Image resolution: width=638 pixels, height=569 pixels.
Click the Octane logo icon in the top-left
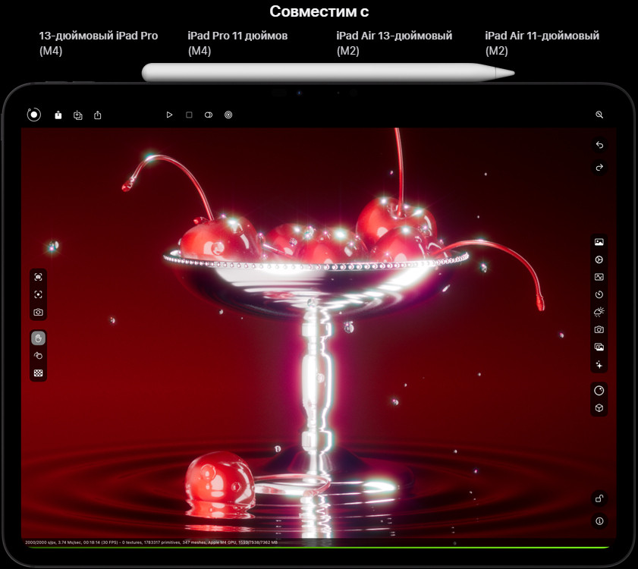click(33, 115)
